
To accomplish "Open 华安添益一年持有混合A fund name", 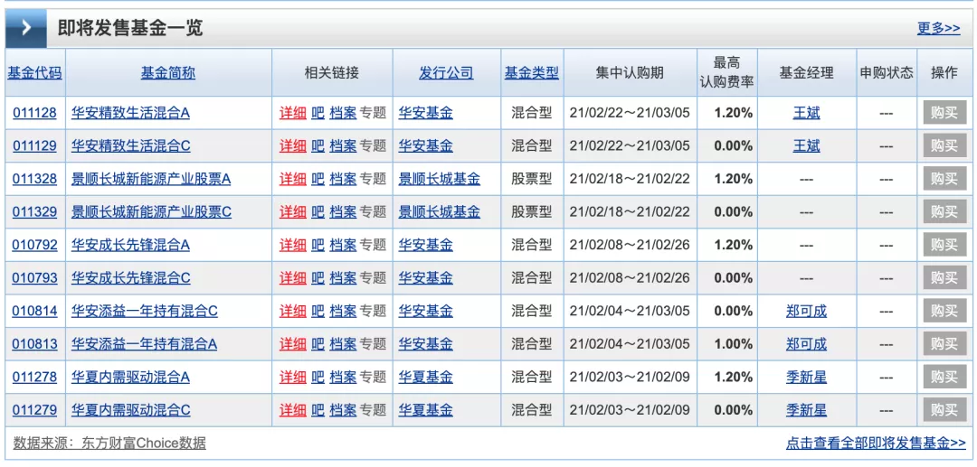I will pyautogui.click(x=145, y=344).
